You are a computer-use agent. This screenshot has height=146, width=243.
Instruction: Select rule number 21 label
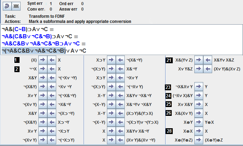coord(169,60)
